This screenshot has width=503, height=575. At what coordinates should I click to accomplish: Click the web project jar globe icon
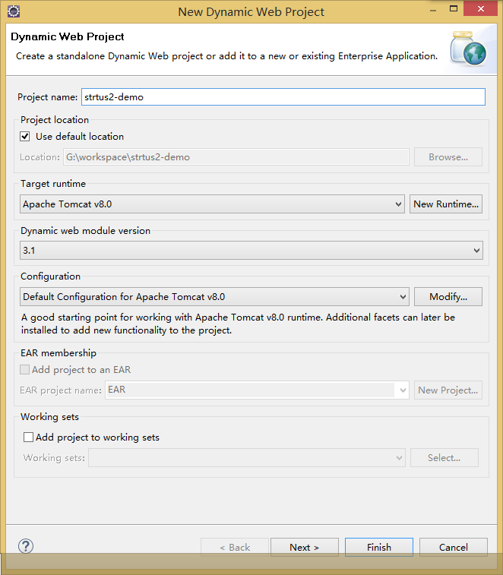click(468, 48)
